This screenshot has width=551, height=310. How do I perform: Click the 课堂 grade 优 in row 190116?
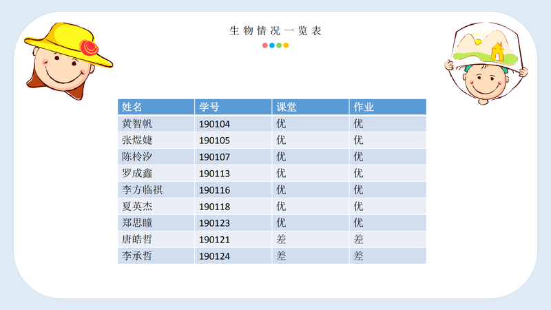click(x=281, y=190)
